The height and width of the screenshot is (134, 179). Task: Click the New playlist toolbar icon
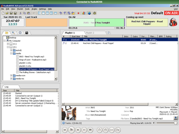tap(3, 13)
